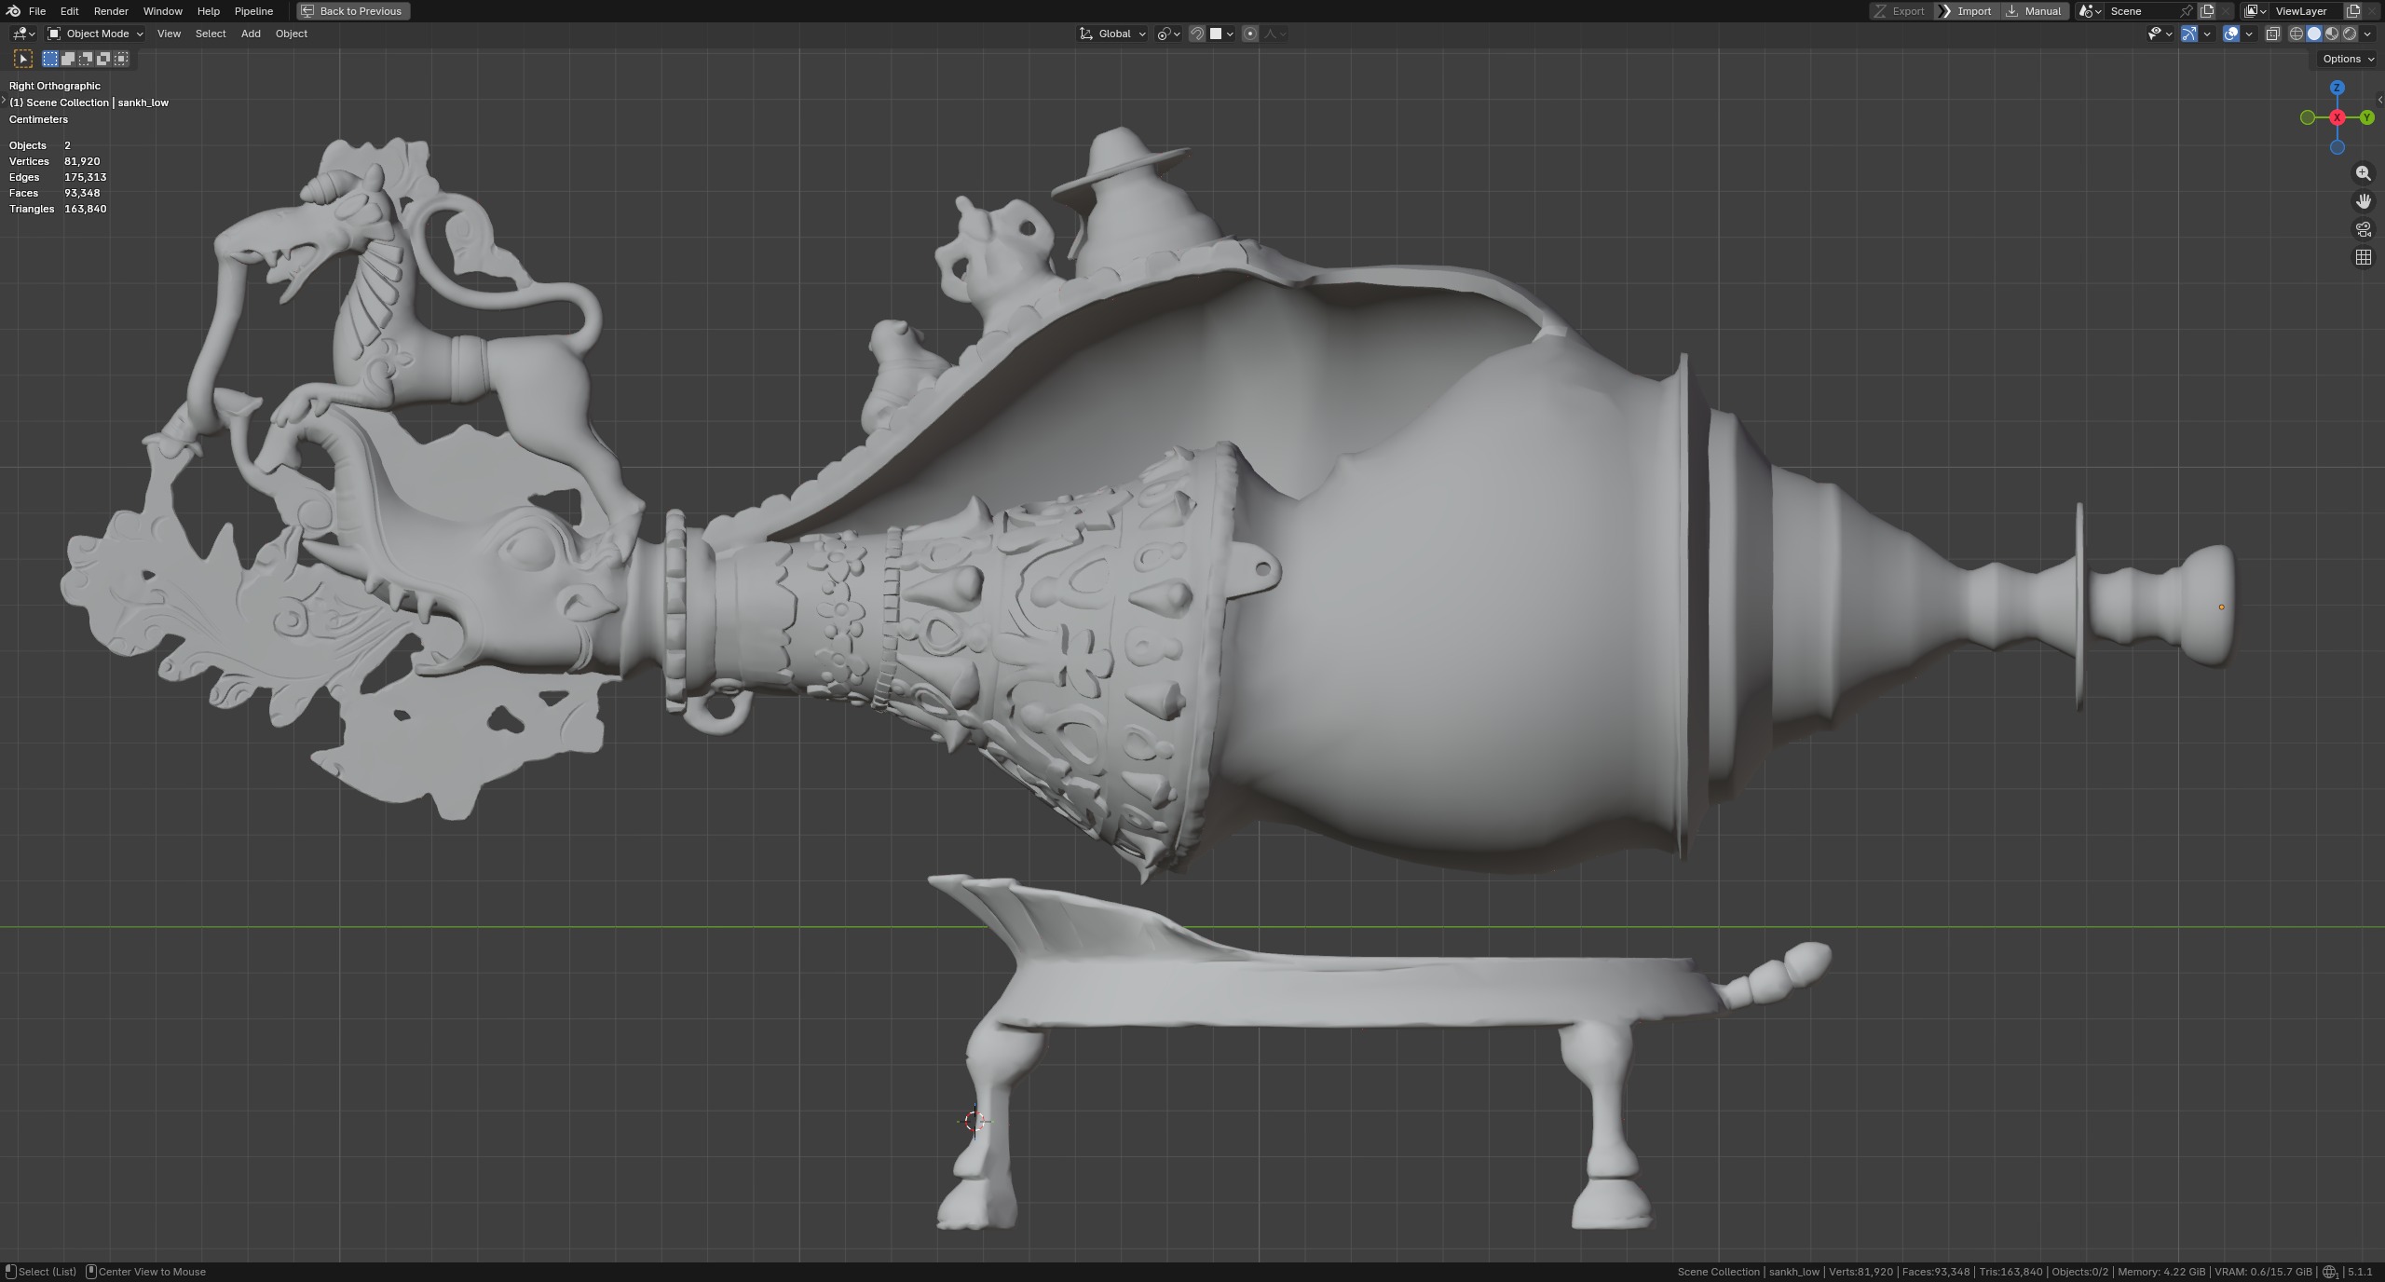Choose Intersect selection mode icon

(x=121, y=59)
